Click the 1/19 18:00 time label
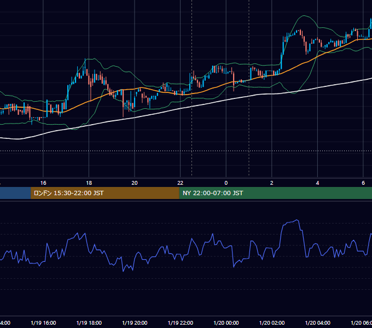The image size is (372, 328). (x=89, y=323)
